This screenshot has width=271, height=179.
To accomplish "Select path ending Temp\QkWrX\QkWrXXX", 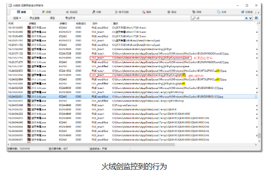I will [151, 114].
